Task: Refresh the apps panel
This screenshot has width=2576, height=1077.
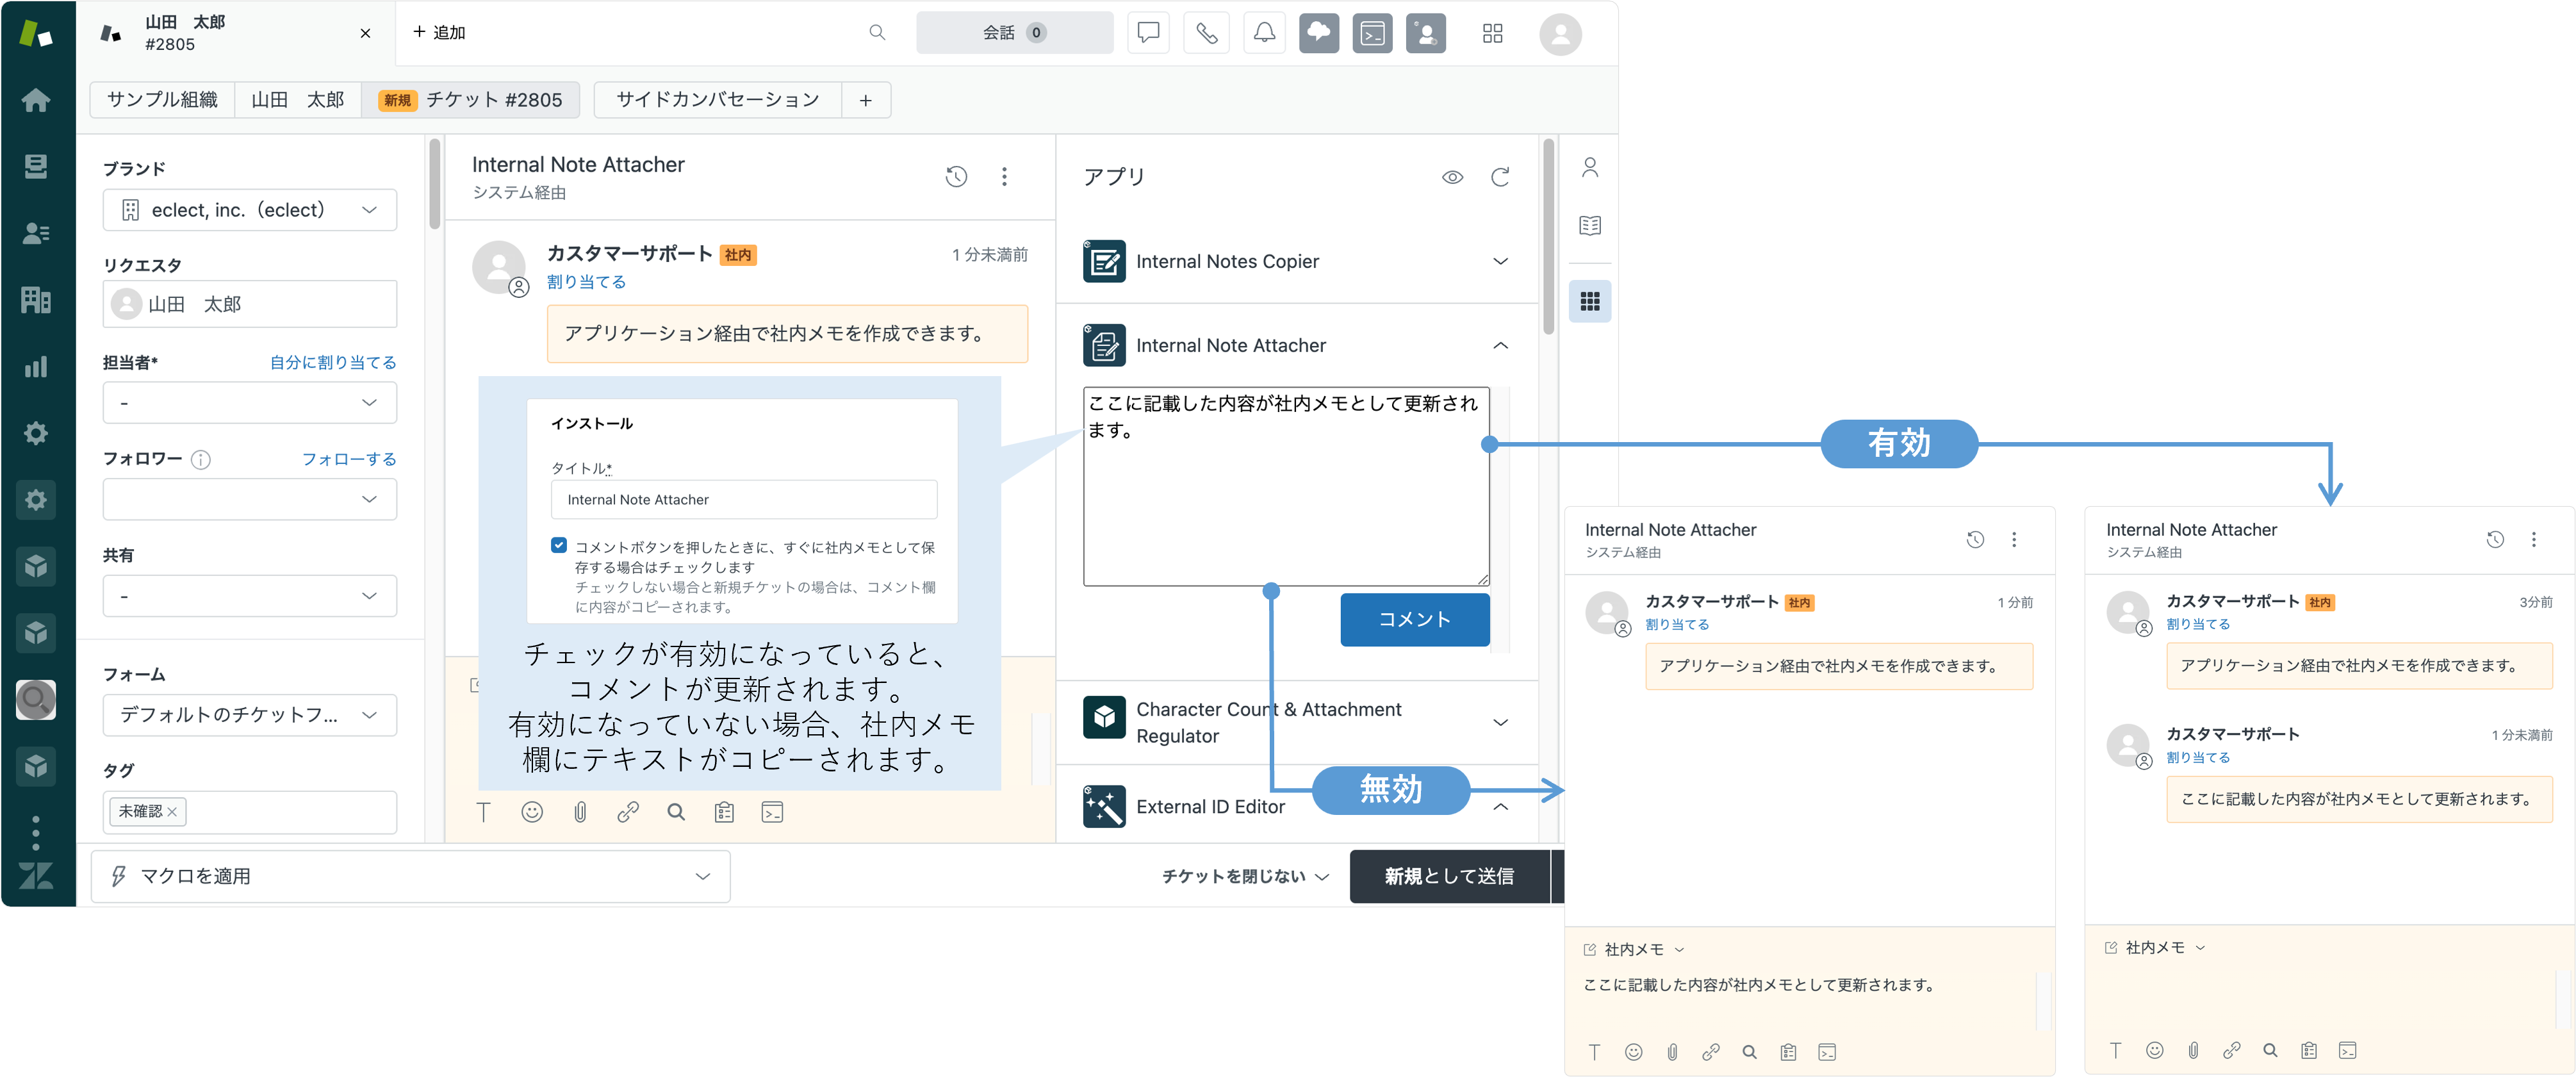Action: (x=1500, y=176)
